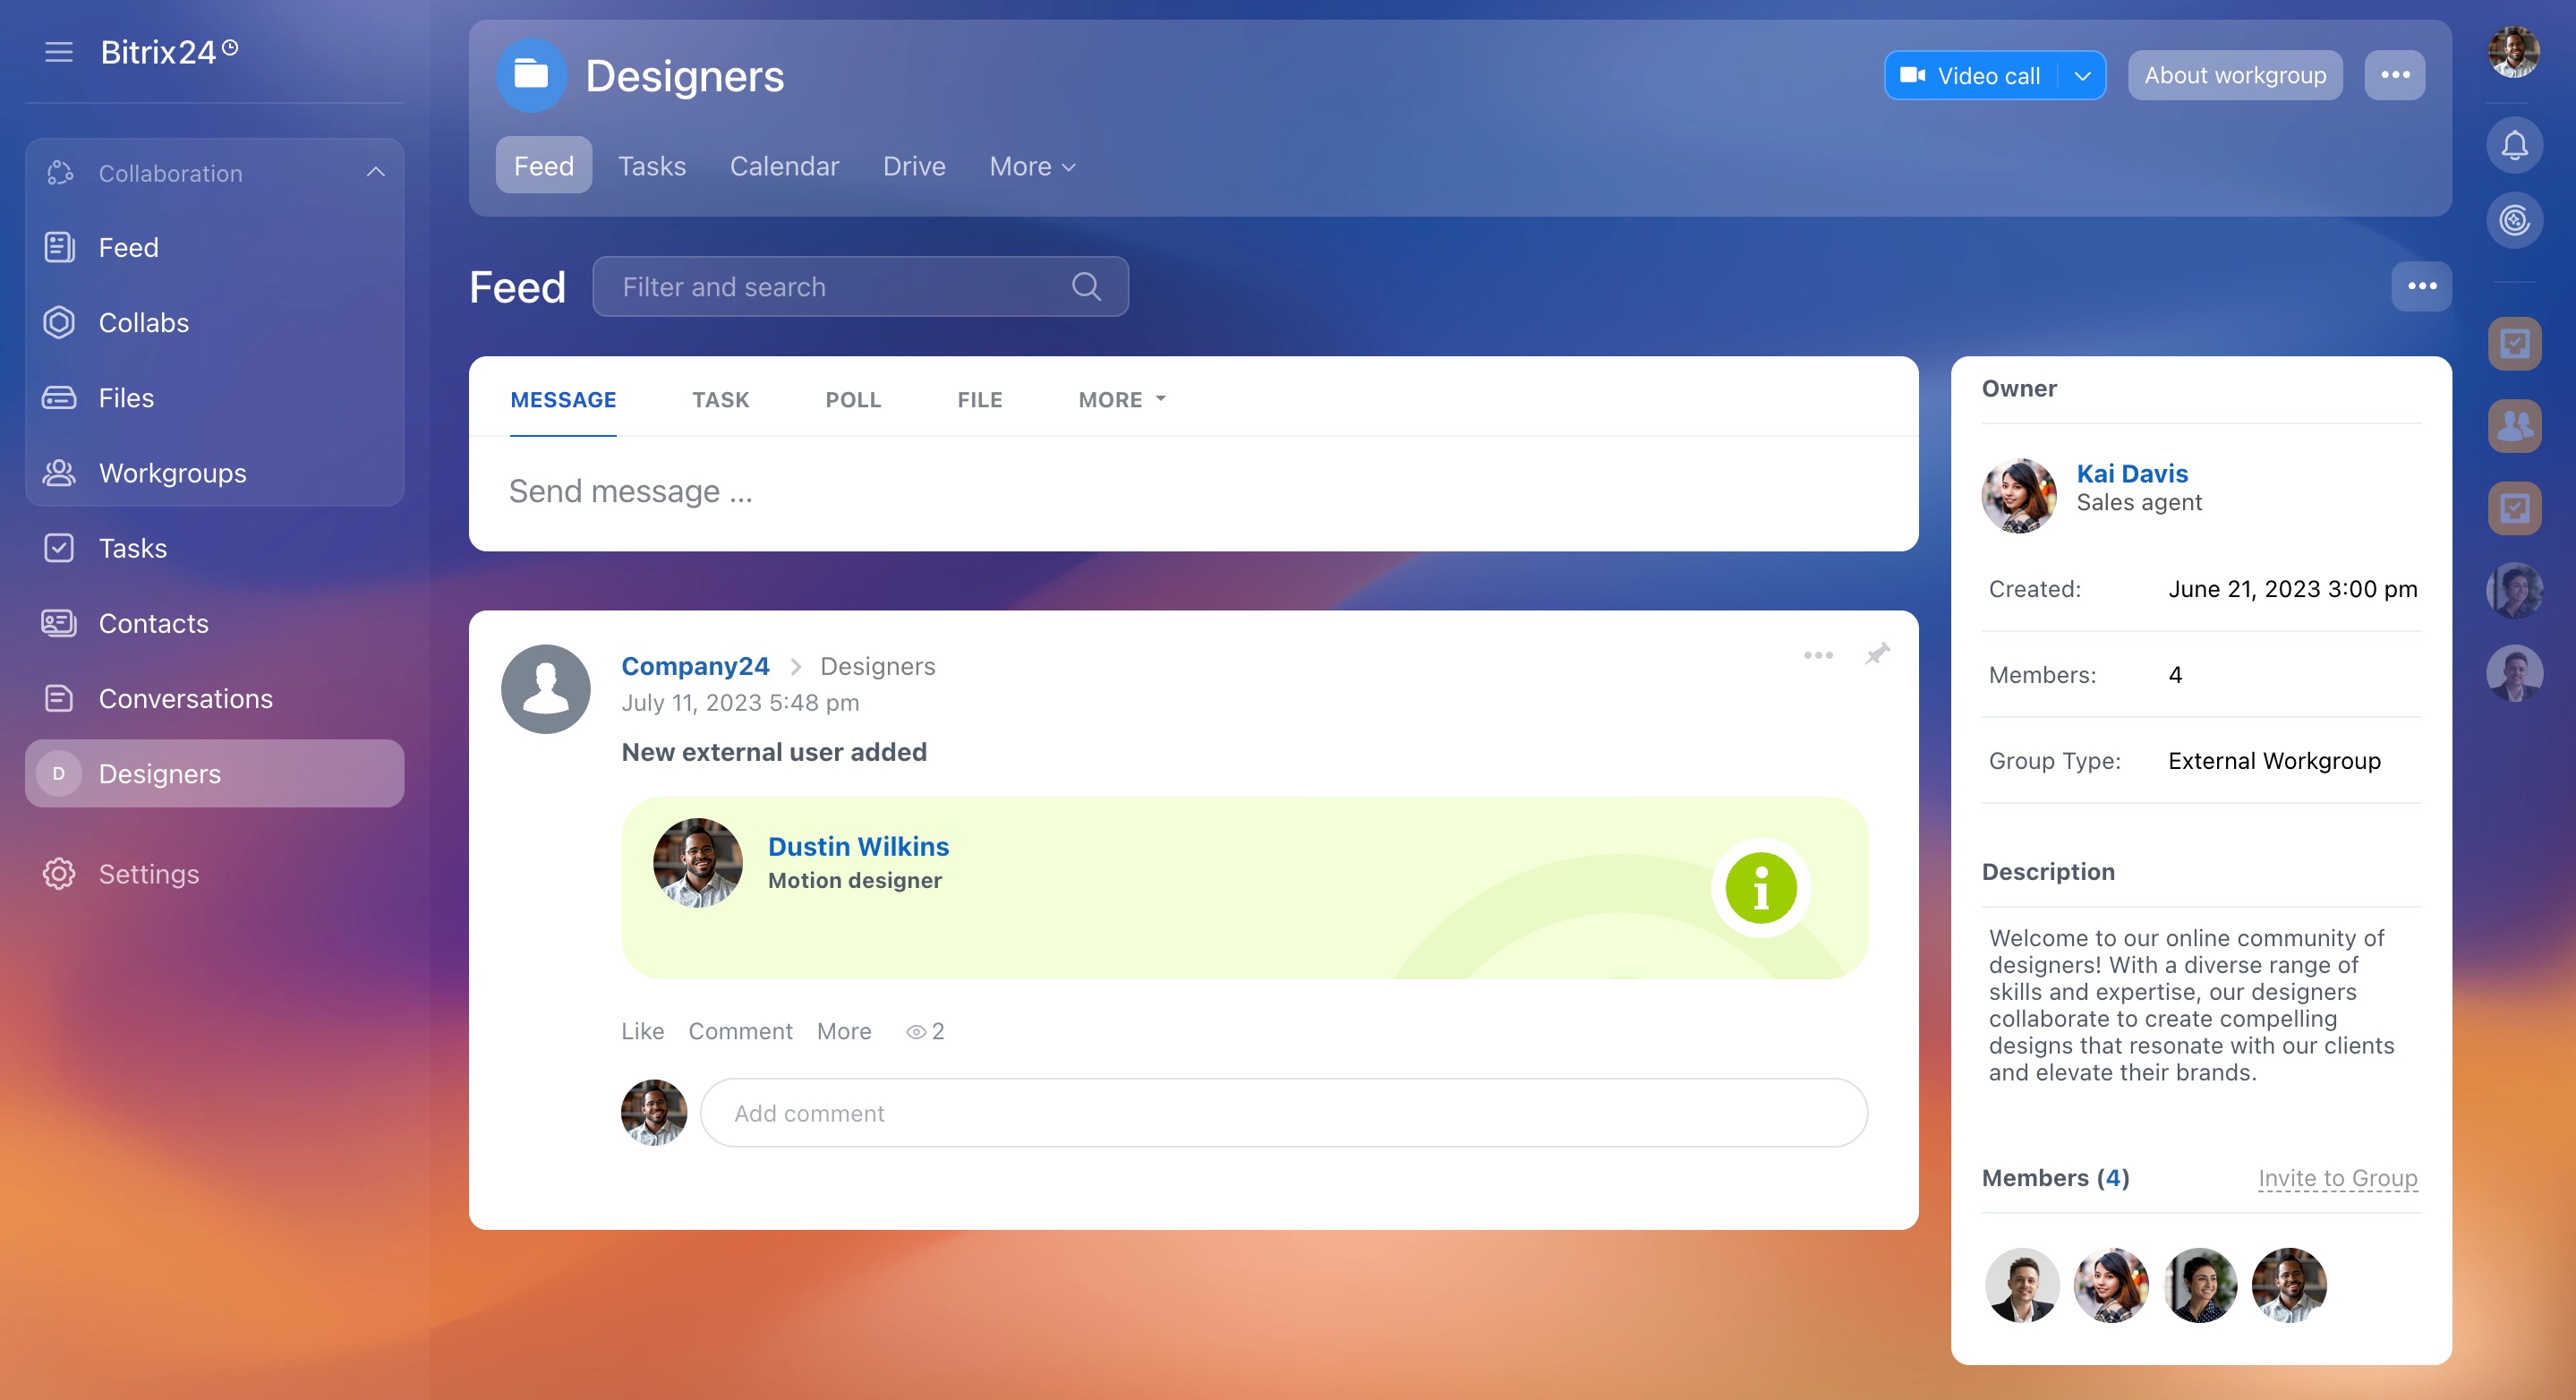
Task: Click the Invite to Group link
Action: tap(2337, 1177)
